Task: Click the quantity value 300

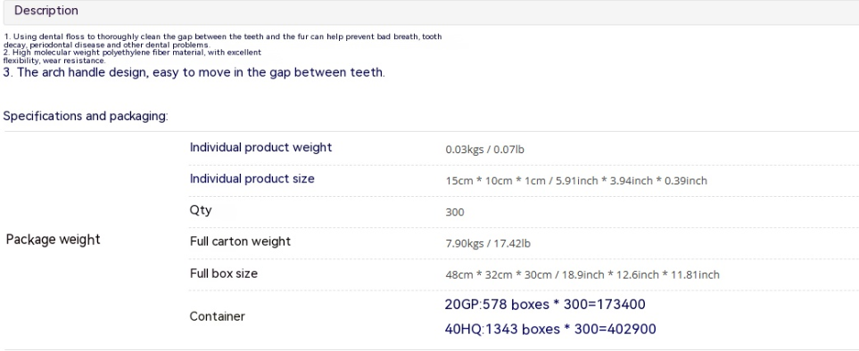Action: tap(455, 212)
